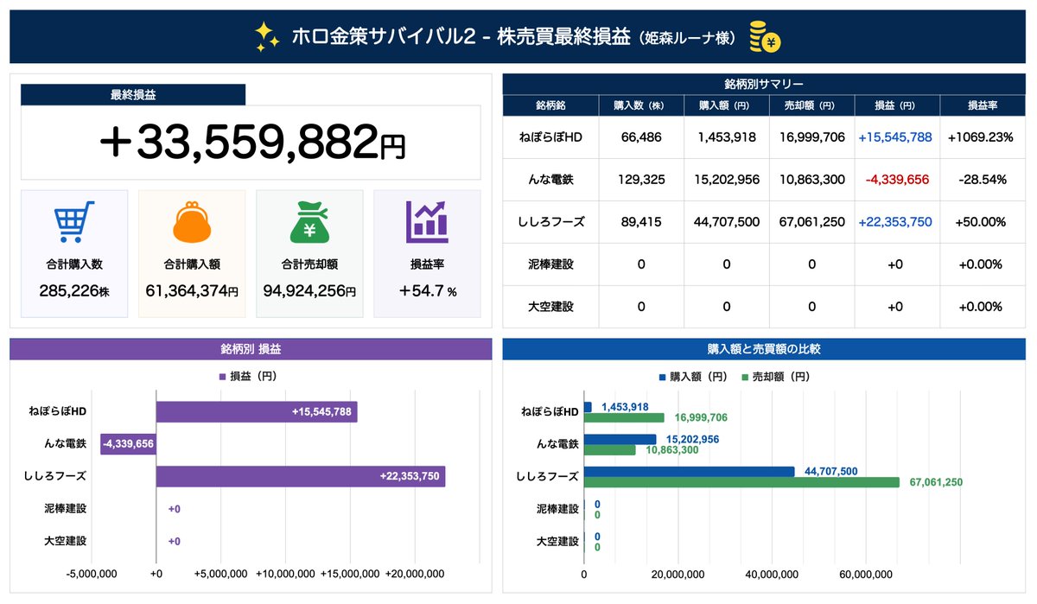The height and width of the screenshot is (604, 1037).
Task: Click the 購入額と売買額の比較 chart title bar
Action: 764,349
